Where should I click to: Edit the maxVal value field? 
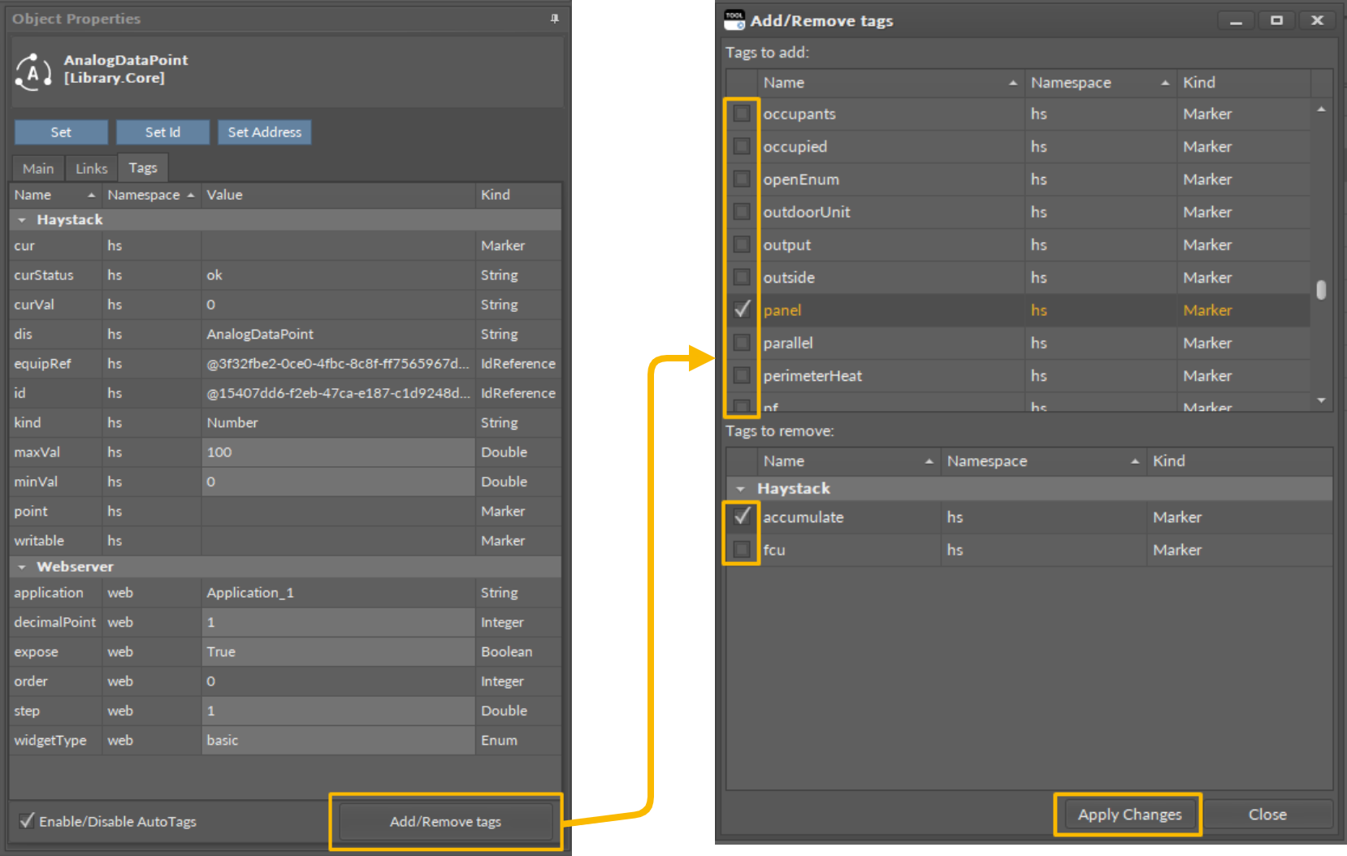[337, 452]
